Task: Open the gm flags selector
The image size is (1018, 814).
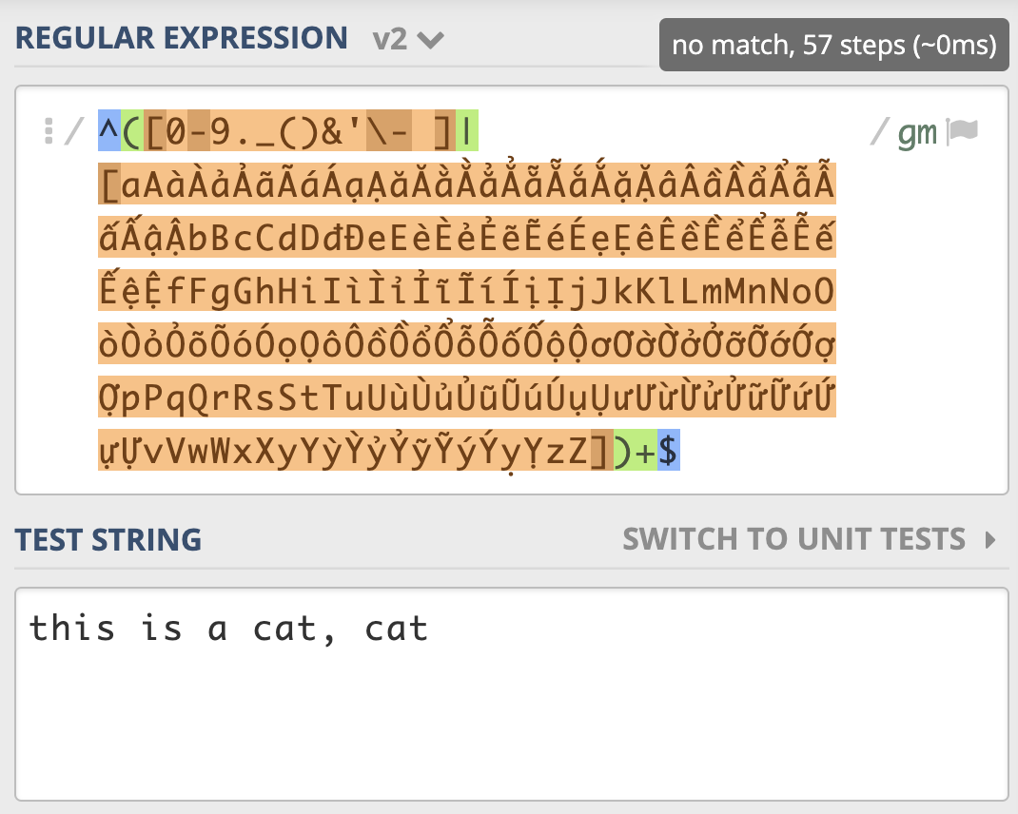Action: click(x=917, y=132)
